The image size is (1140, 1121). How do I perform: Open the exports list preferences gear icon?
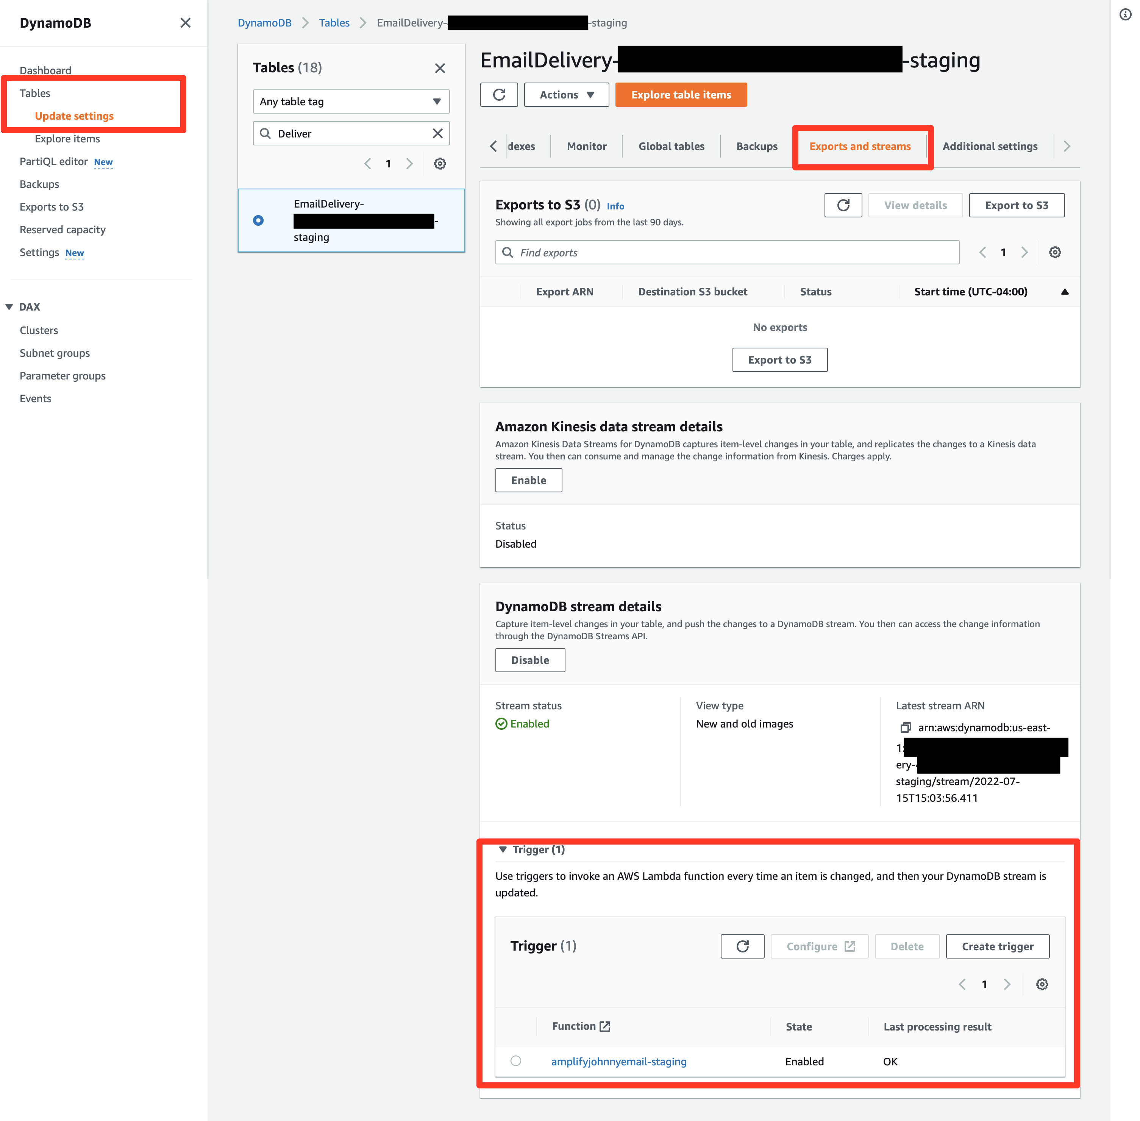(x=1055, y=253)
